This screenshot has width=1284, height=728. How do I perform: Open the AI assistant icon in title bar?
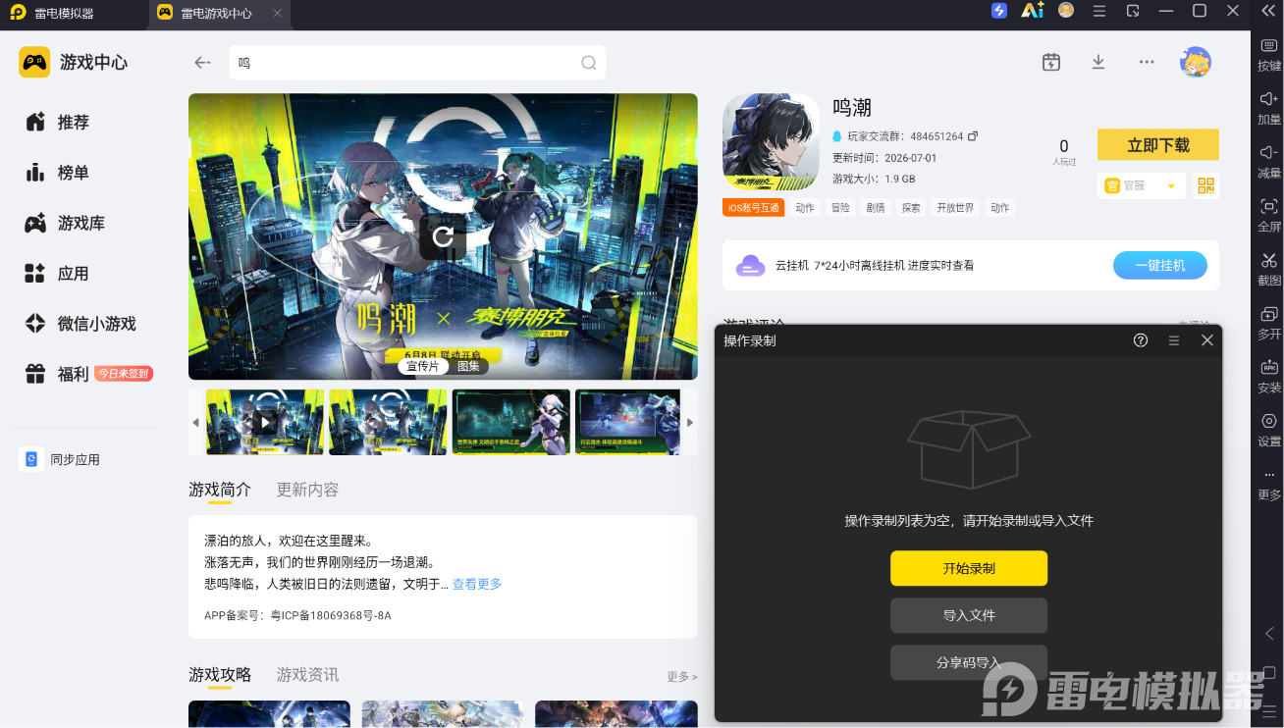[x=1033, y=11]
